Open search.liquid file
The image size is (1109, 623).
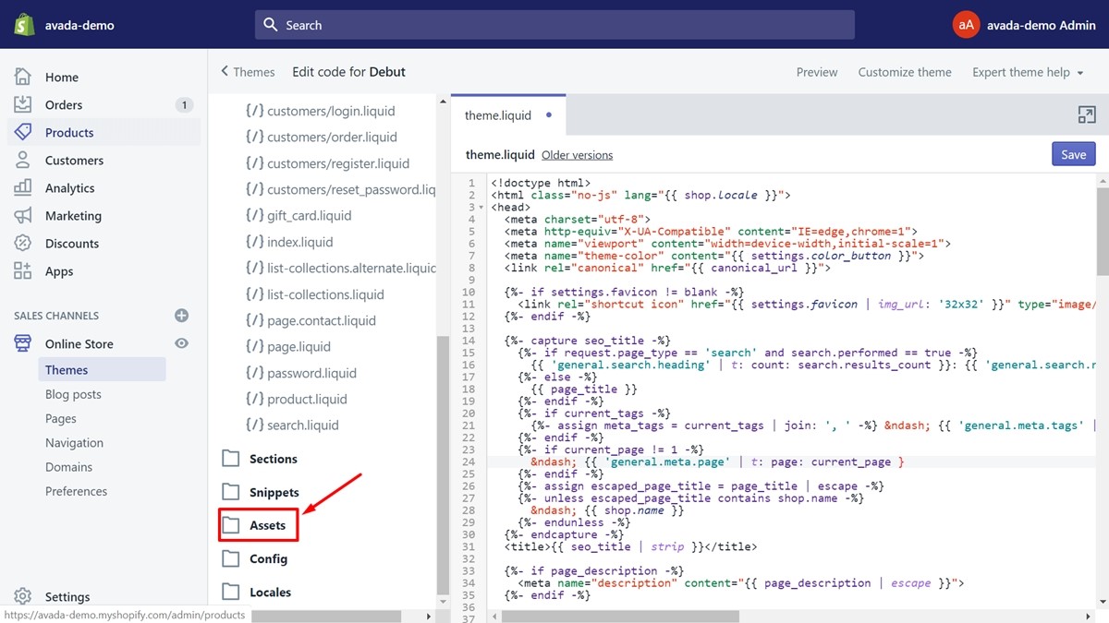click(x=303, y=425)
